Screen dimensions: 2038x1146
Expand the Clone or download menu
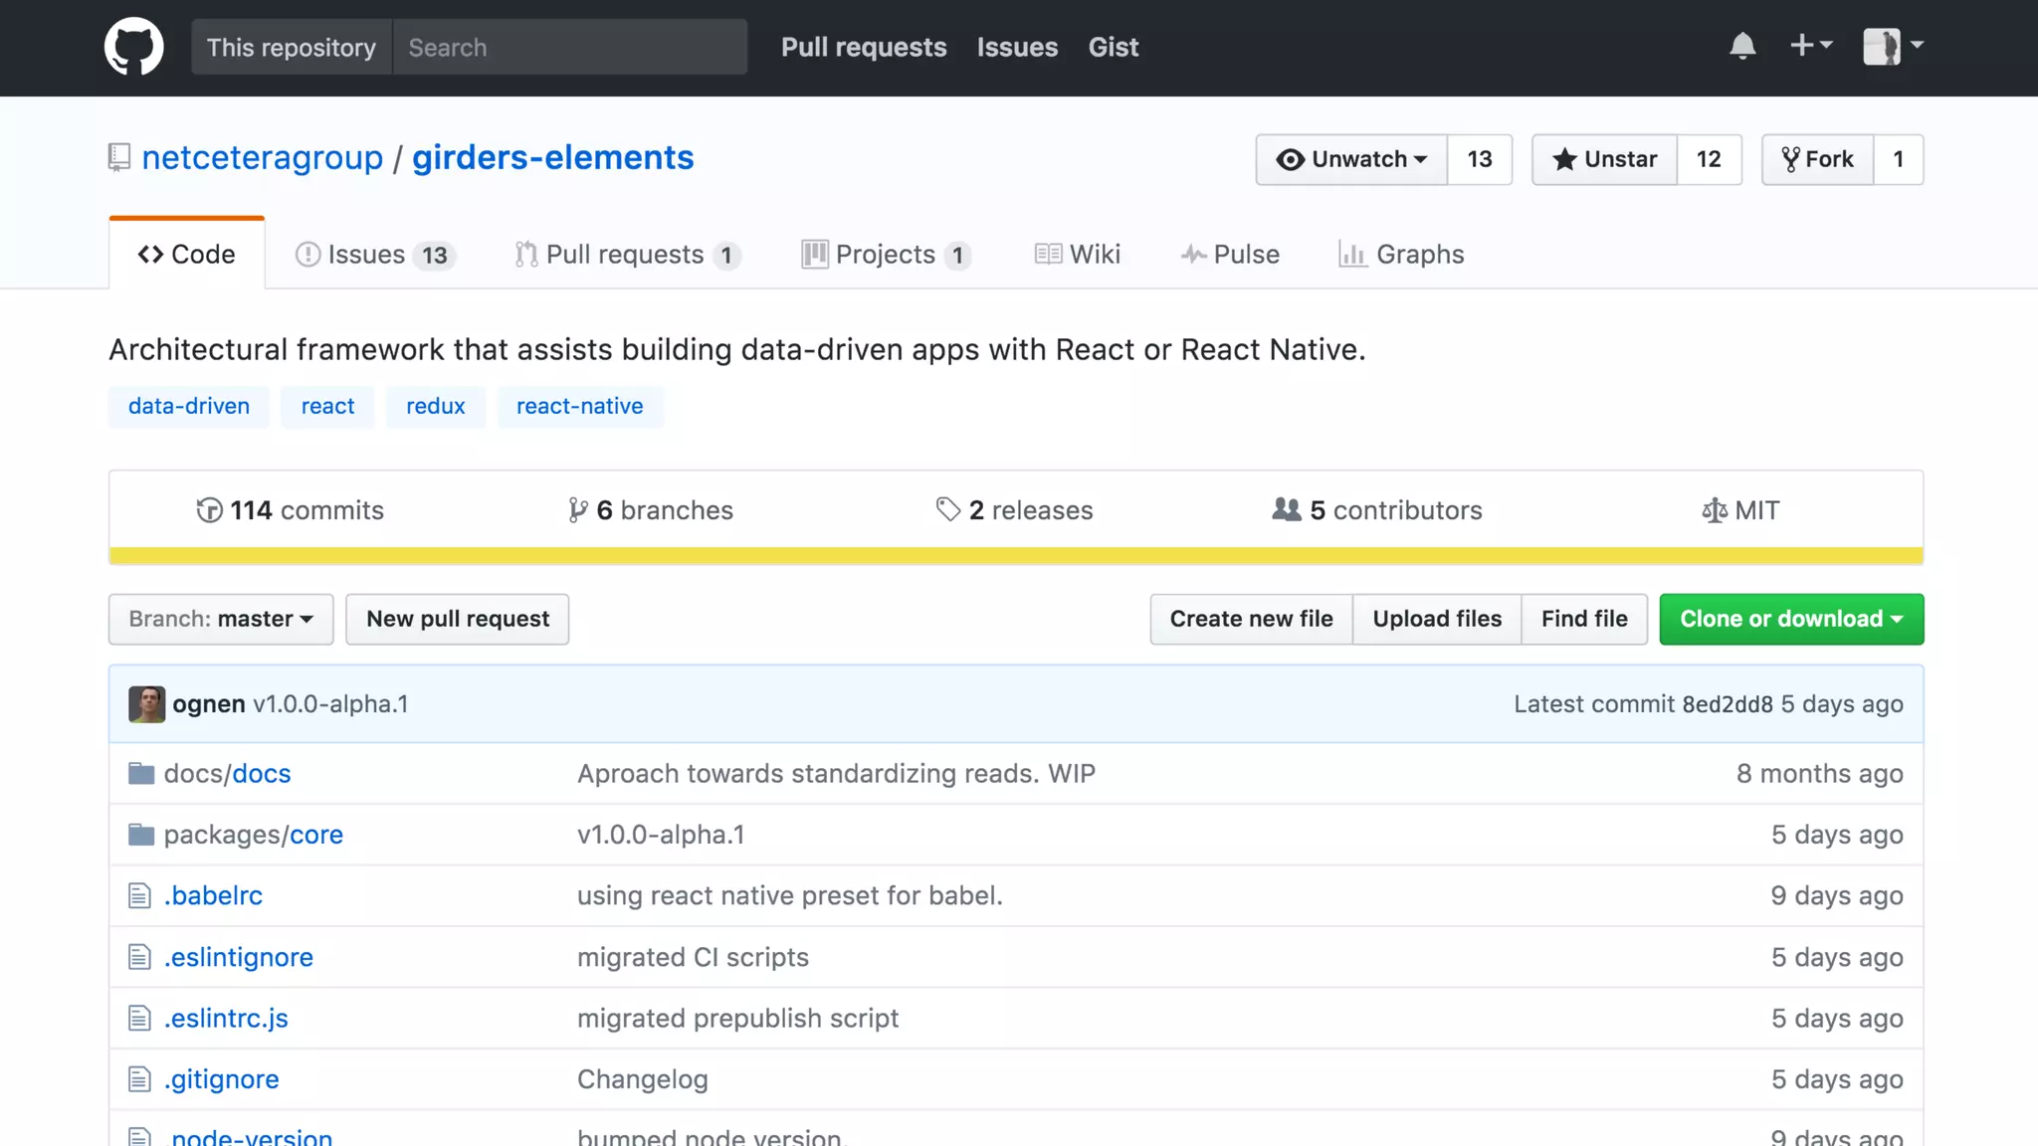(1791, 619)
